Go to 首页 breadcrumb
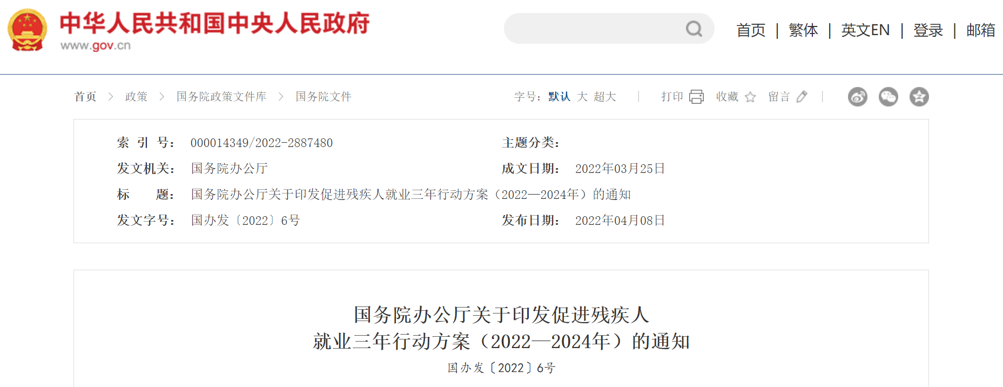 [85, 97]
